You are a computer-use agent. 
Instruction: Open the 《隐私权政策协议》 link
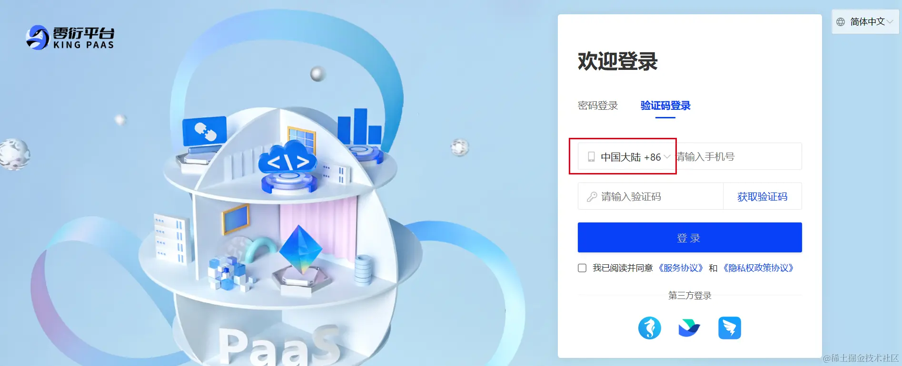(x=758, y=268)
